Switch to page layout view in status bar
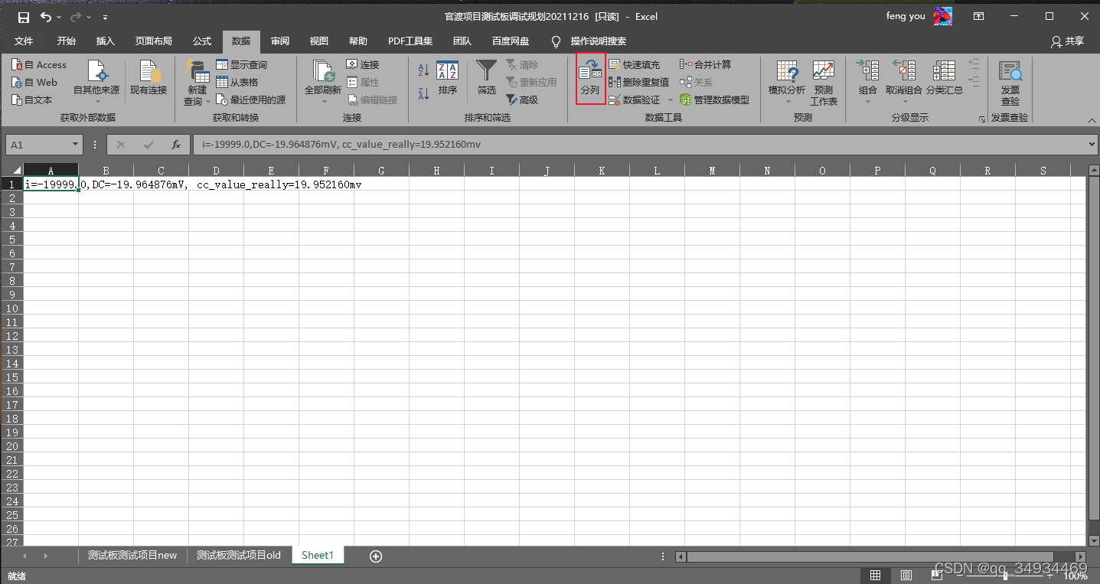 tap(906, 575)
